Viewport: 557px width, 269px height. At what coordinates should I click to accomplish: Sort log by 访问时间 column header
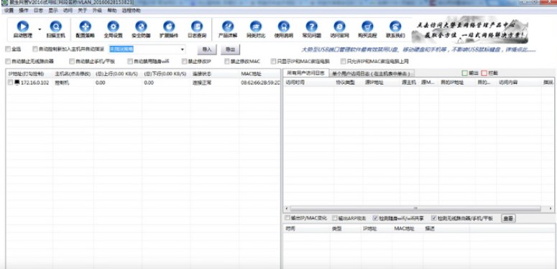(308, 82)
